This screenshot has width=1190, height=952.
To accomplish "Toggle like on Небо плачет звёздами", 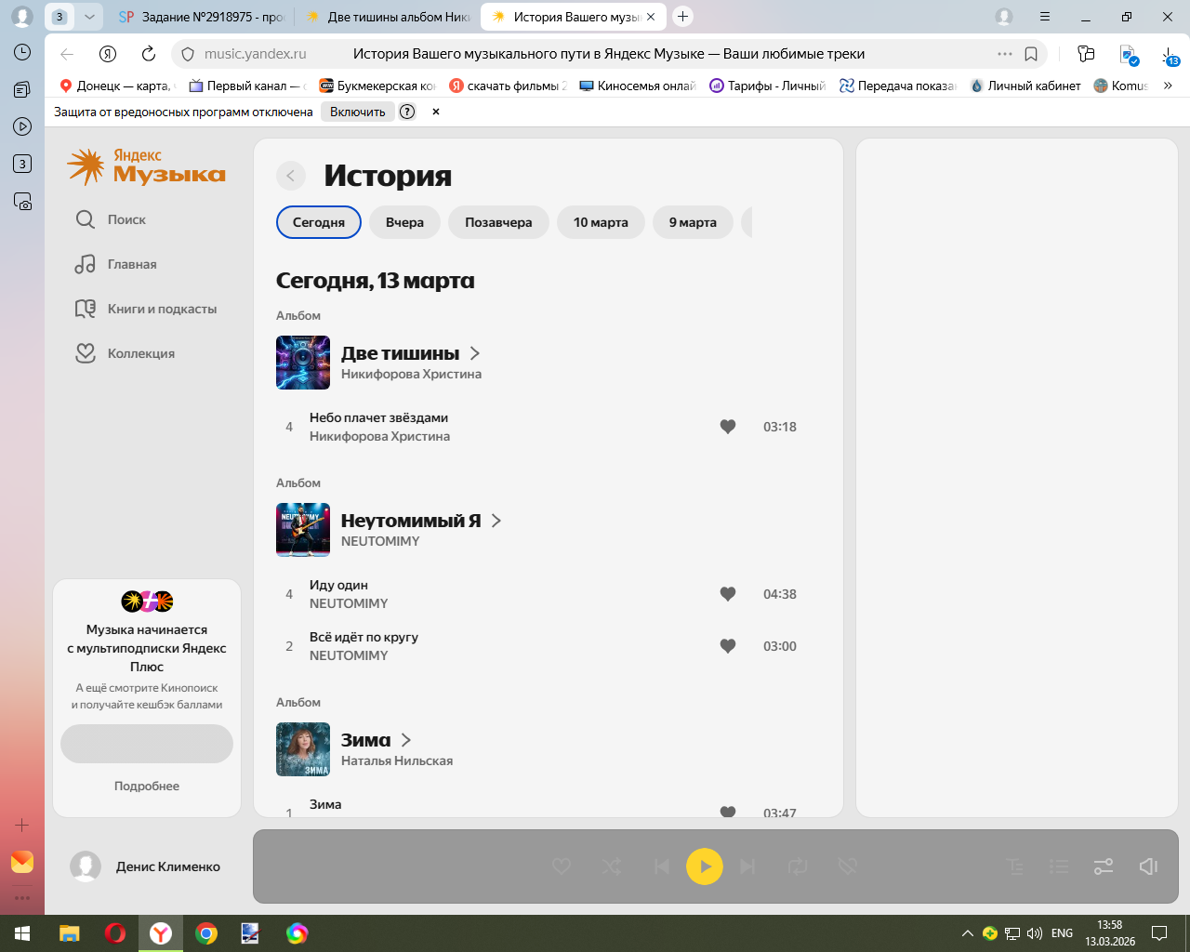I will pos(728,427).
